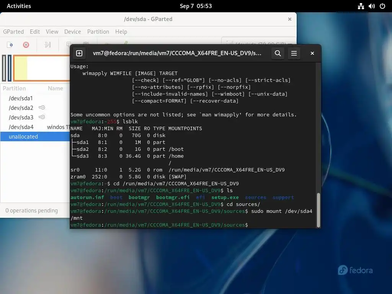
Task: Click 'cd sources/' command in terminal
Action: point(243,204)
